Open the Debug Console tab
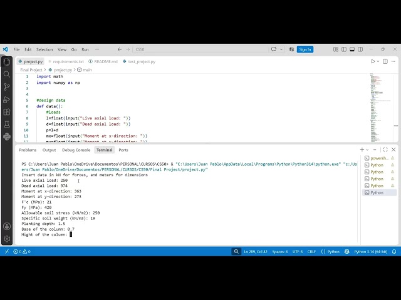The image size is (401, 300). click(76, 150)
